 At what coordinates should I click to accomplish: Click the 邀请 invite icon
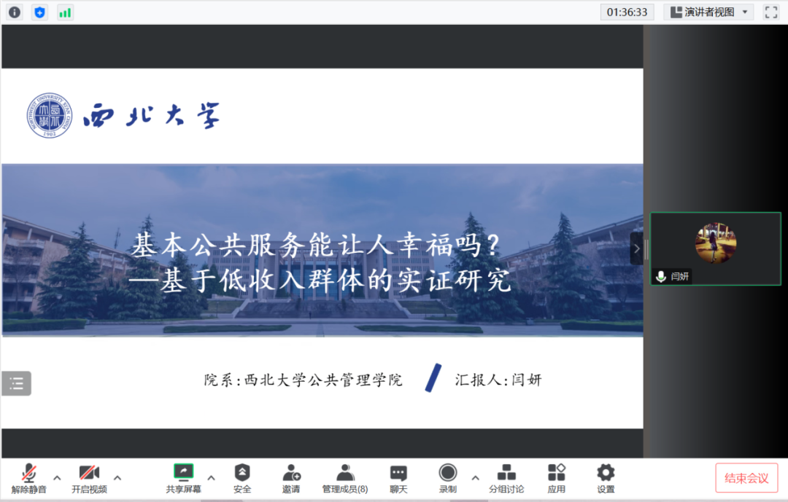[291, 479]
